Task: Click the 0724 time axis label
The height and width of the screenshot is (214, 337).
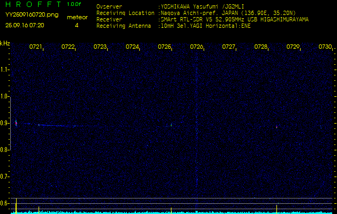Action: click(x=132, y=47)
